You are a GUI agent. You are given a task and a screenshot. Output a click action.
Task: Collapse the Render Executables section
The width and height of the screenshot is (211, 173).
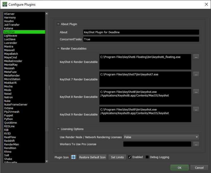tap(58, 48)
